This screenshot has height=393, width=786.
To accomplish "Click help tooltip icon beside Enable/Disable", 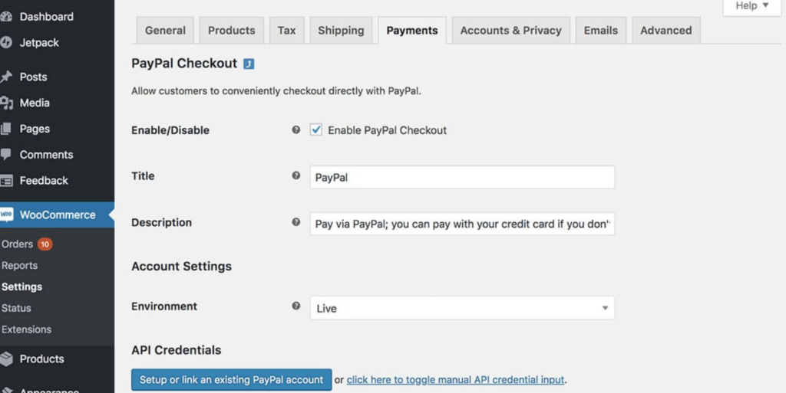I will pos(296,130).
